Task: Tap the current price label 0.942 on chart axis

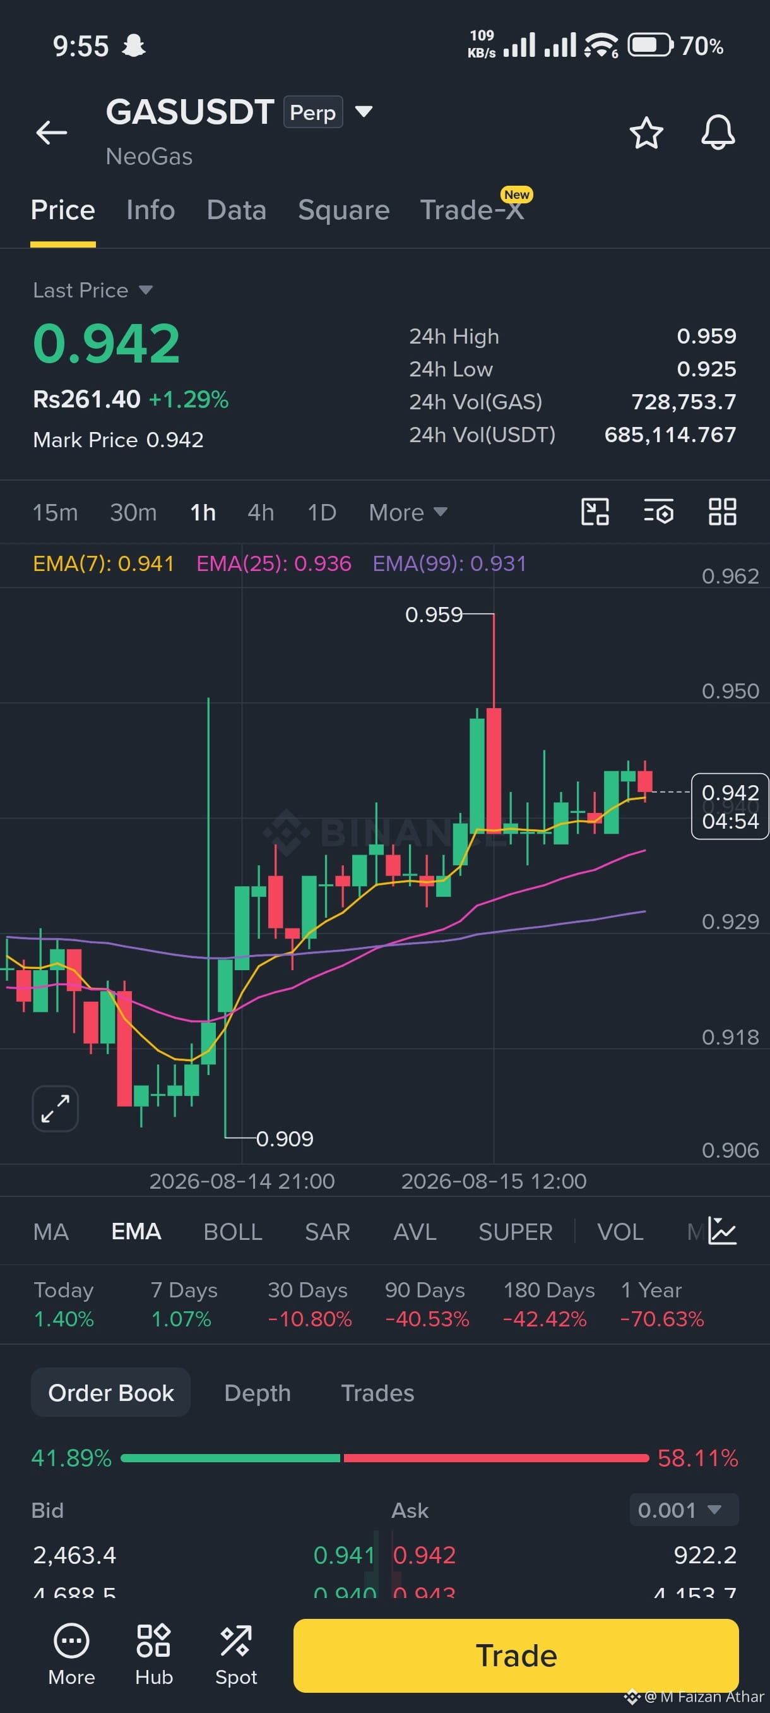Action: 730,806
